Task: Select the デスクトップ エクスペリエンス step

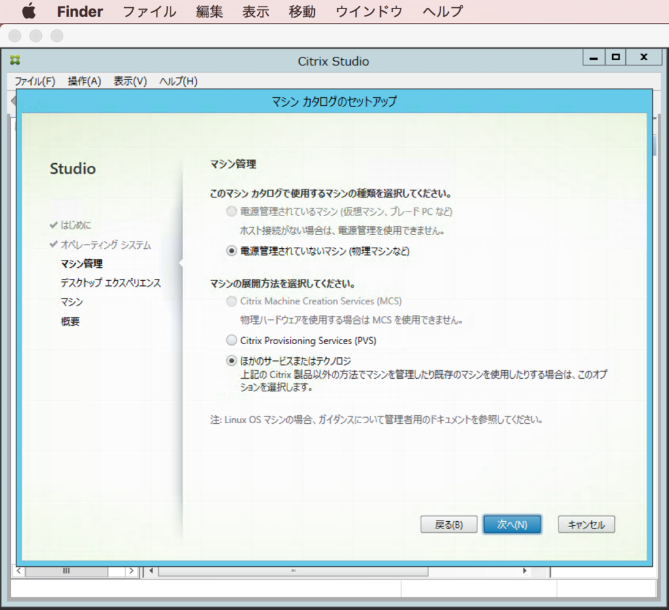Action: pyautogui.click(x=111, y=283)
